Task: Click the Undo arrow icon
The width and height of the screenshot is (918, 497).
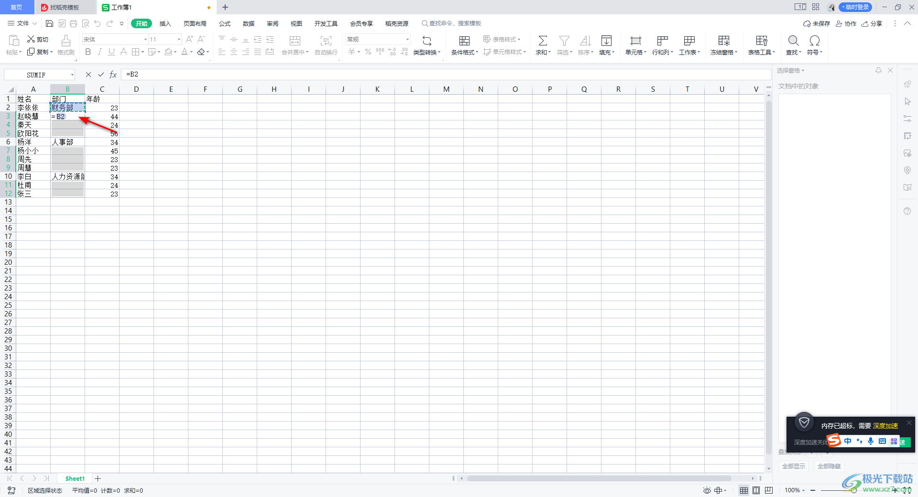Action: pyautogui.click(x=98, y=23)
